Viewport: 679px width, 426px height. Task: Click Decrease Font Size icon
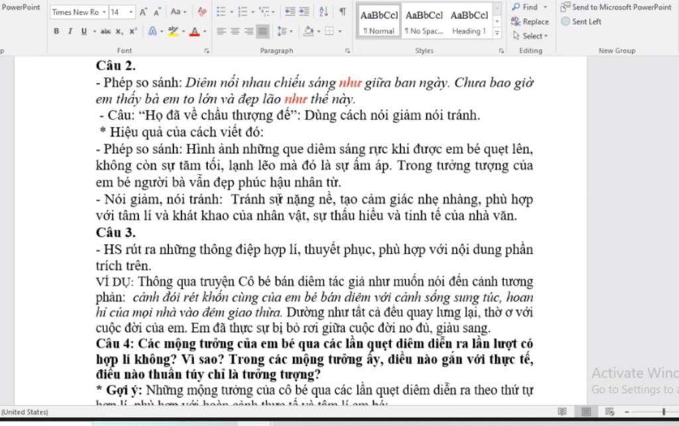156,12
